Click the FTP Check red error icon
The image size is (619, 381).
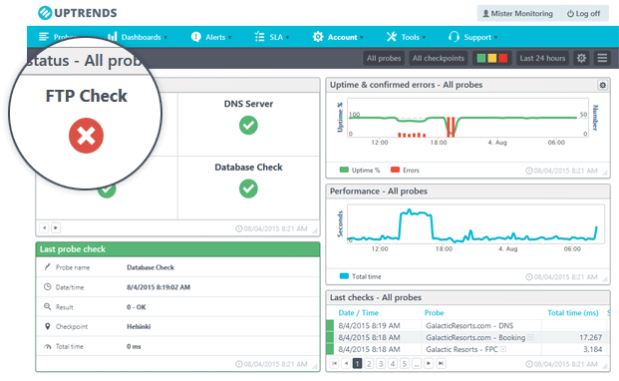86,136
